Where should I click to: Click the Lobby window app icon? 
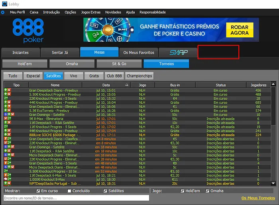[4, 4]
